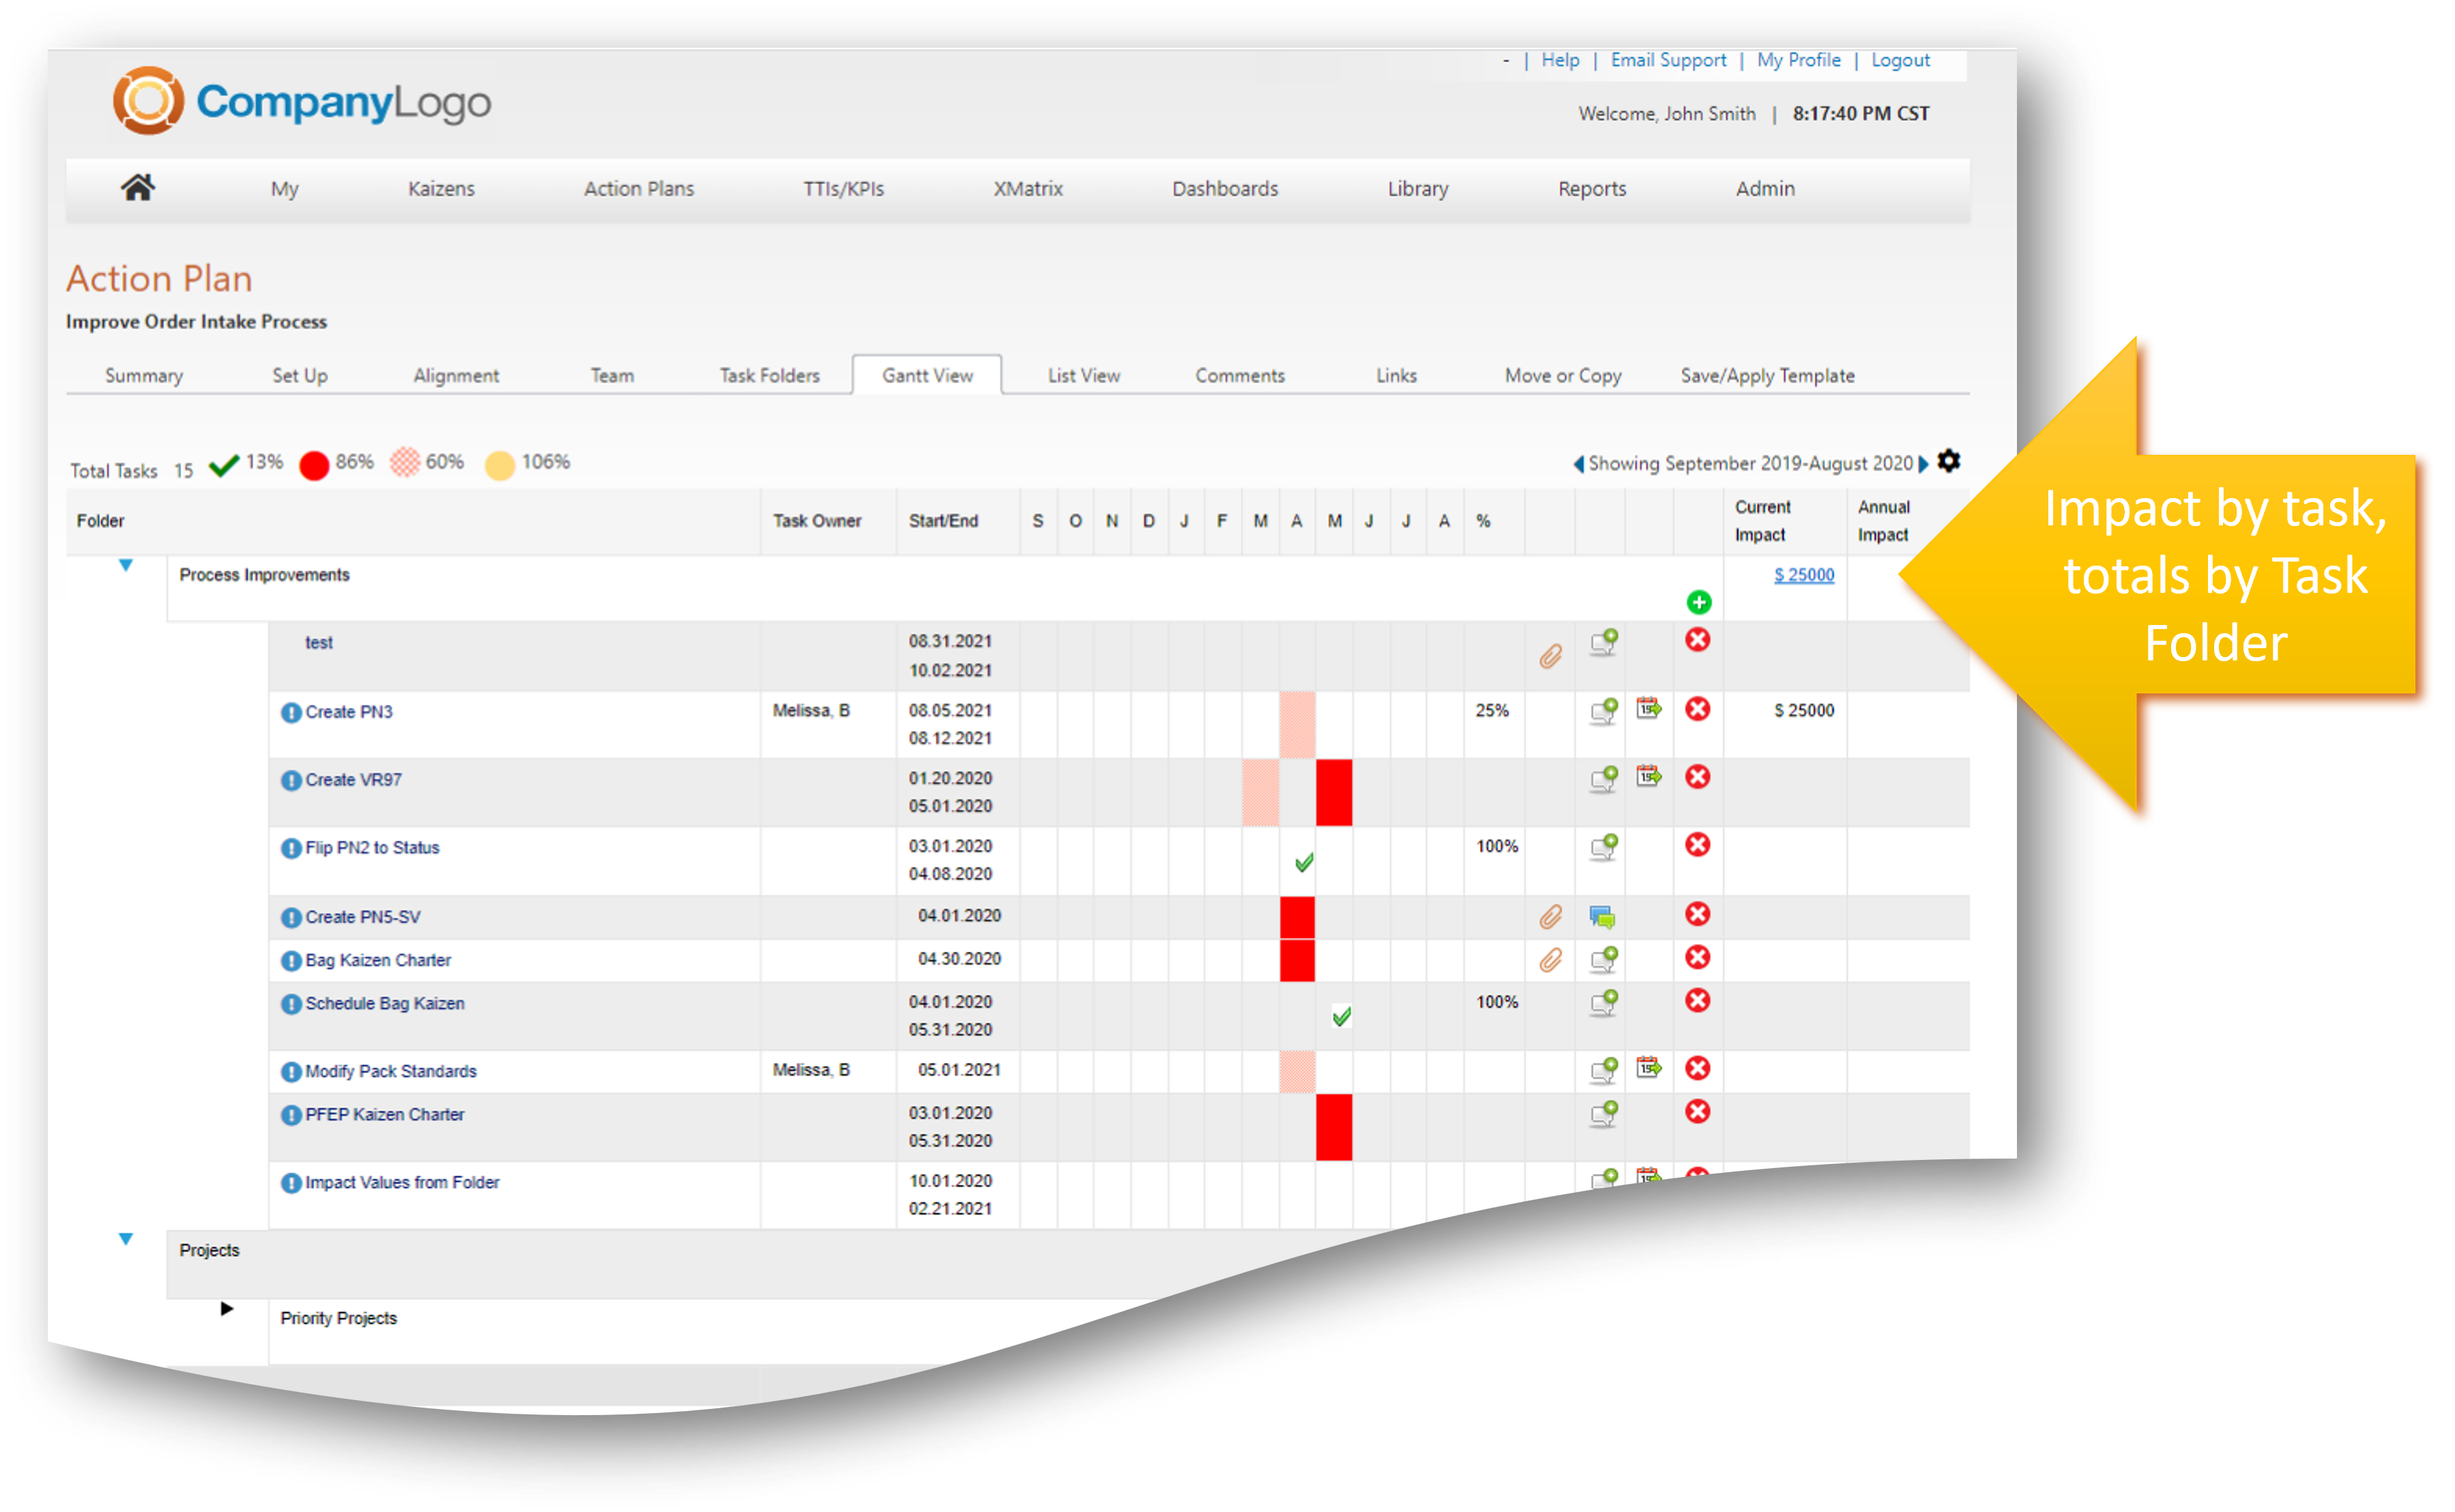Open the Schedule Bag Kaizen task
Screen dimensions: 2455x1512
point(384,1003)
